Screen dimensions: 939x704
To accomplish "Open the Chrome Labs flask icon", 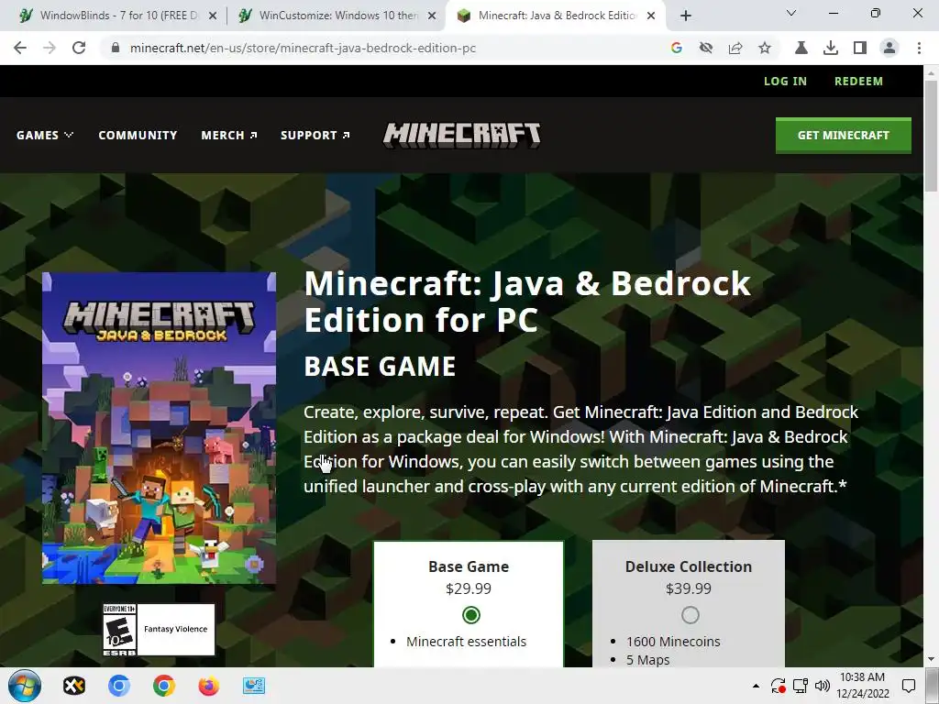I will [x=801, y=48].
